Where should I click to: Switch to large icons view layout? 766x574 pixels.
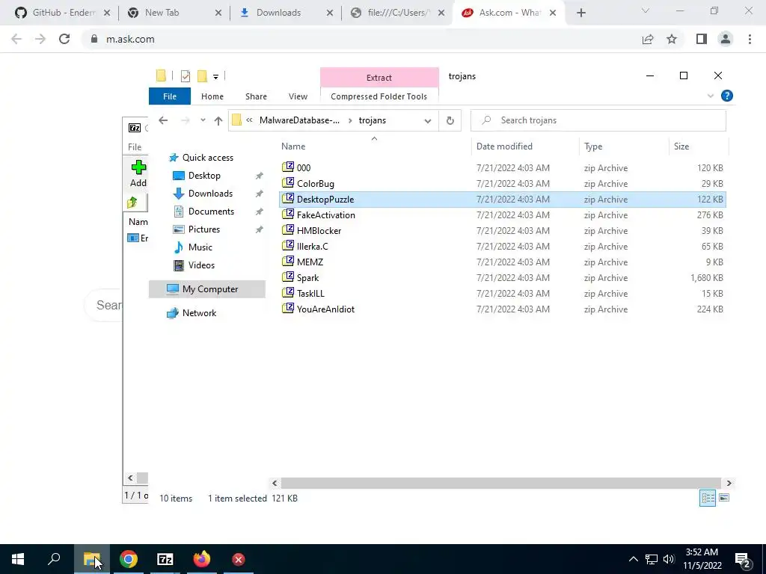(x=724, y=497)
